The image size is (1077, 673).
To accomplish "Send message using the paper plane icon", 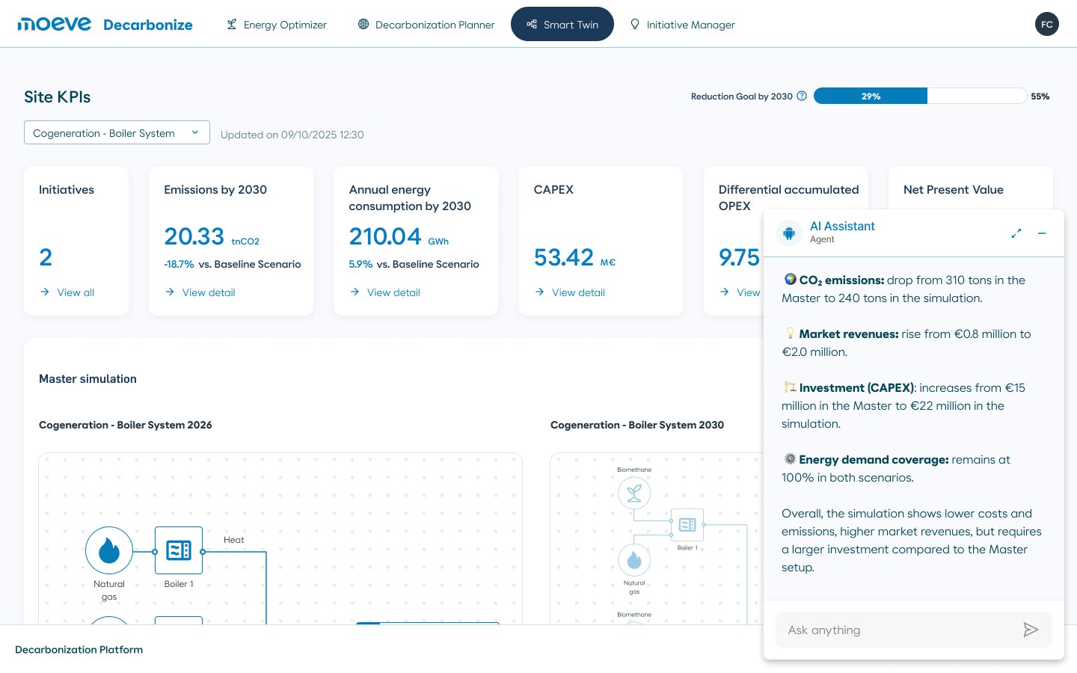I will point(1031,630).
